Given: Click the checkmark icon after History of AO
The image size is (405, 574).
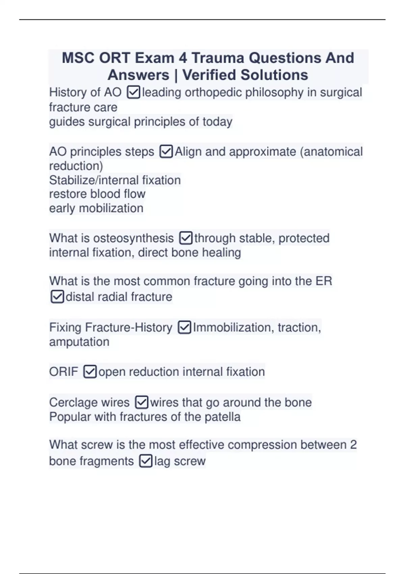Looking at the screenshot, I should (134, 92).
